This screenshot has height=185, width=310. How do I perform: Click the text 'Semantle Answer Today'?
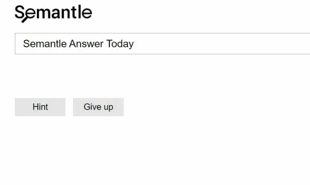[78, 44]
